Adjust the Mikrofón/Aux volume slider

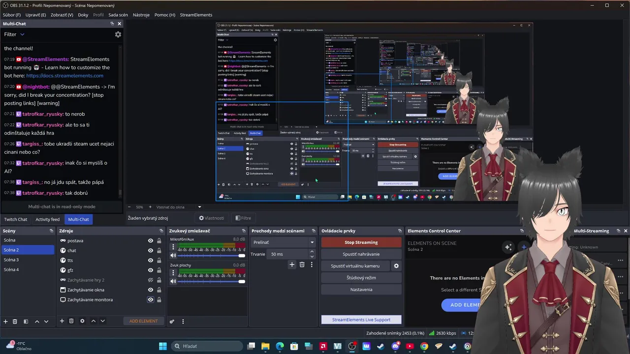click(211, 256)
